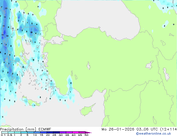
Task: Open the weatheronline.co.uk copyright link
Action: coord(154,134)
